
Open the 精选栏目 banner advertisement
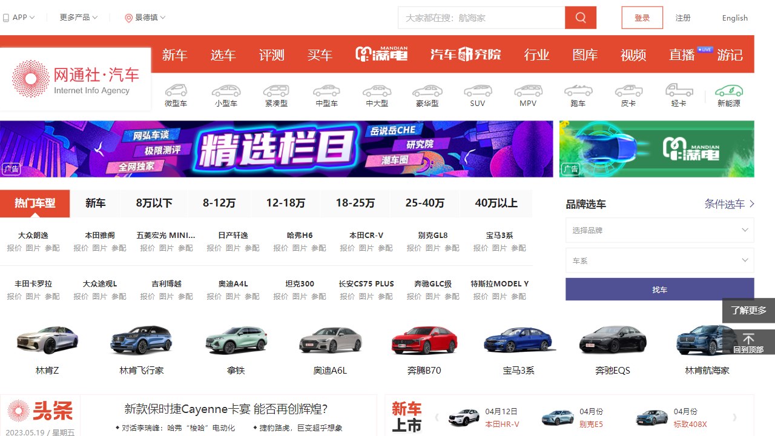coord(277,149)
